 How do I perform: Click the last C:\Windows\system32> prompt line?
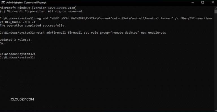pyautogui.click(x=18, y=58)
